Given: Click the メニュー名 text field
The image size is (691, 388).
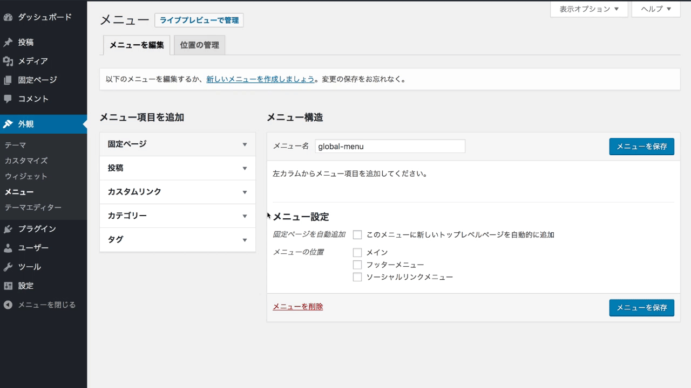Looking at the screenshot, I should coord(390,146).
